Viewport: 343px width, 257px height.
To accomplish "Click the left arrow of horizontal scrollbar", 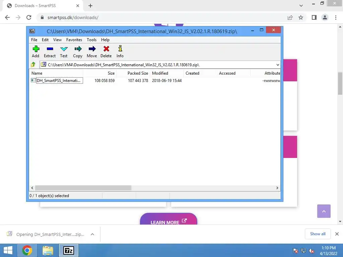I will (x=32, y=188).
